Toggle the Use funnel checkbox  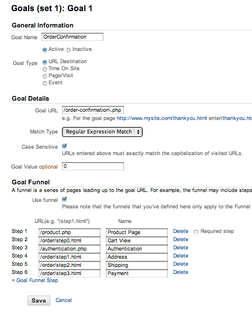(64, 199)
